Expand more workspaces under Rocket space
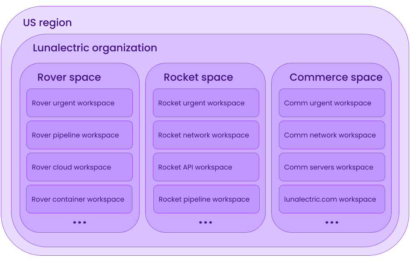Viewport: 410px width, 266px height. point(206,222)
